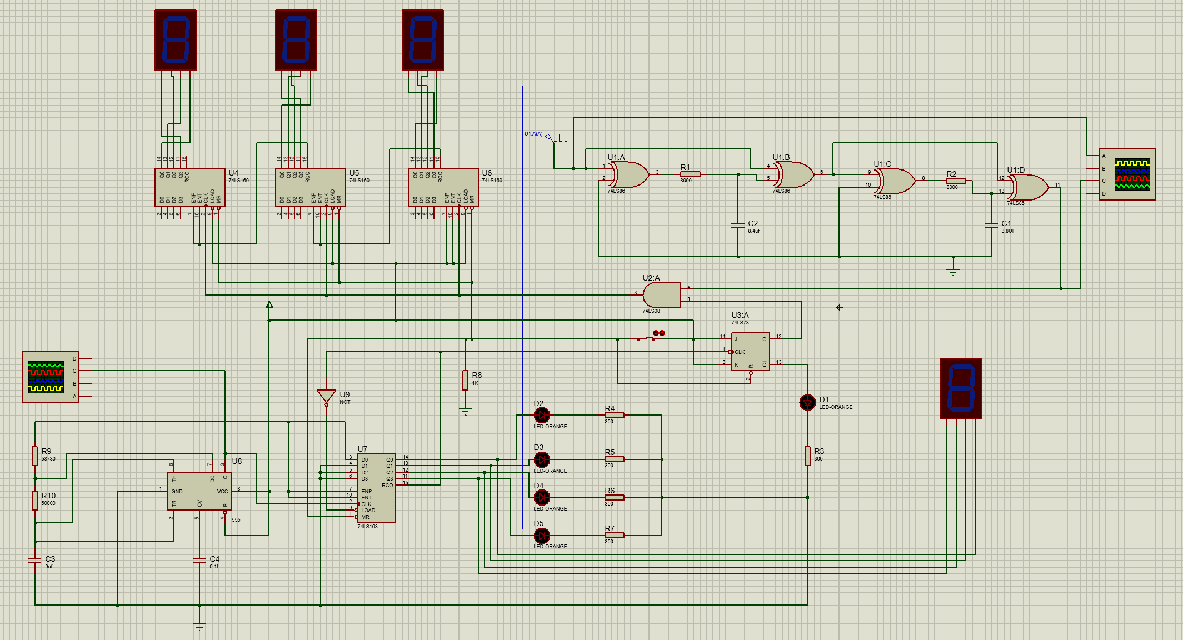Toggle the switch contact near U3:A

coord(646,338)
